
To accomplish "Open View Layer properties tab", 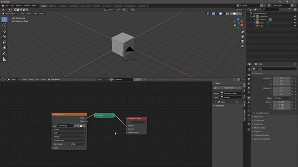I will (x=249, y=83).
